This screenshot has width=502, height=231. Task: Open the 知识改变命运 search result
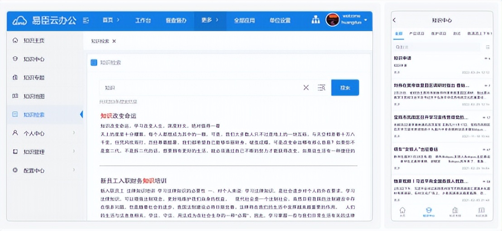coord(118,116)
